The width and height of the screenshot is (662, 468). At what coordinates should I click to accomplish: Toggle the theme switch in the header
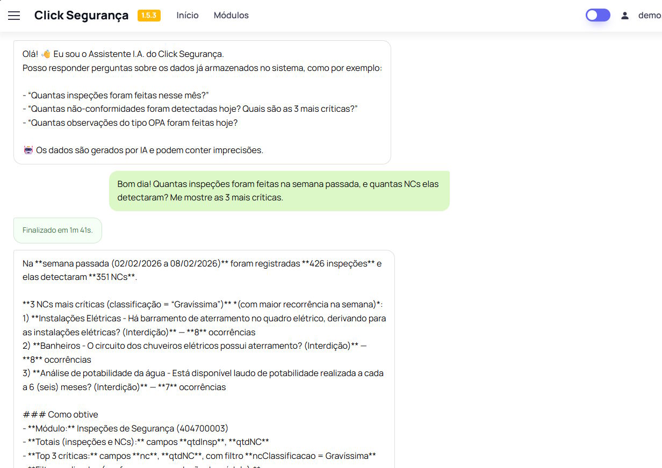[x=598, y=16]
